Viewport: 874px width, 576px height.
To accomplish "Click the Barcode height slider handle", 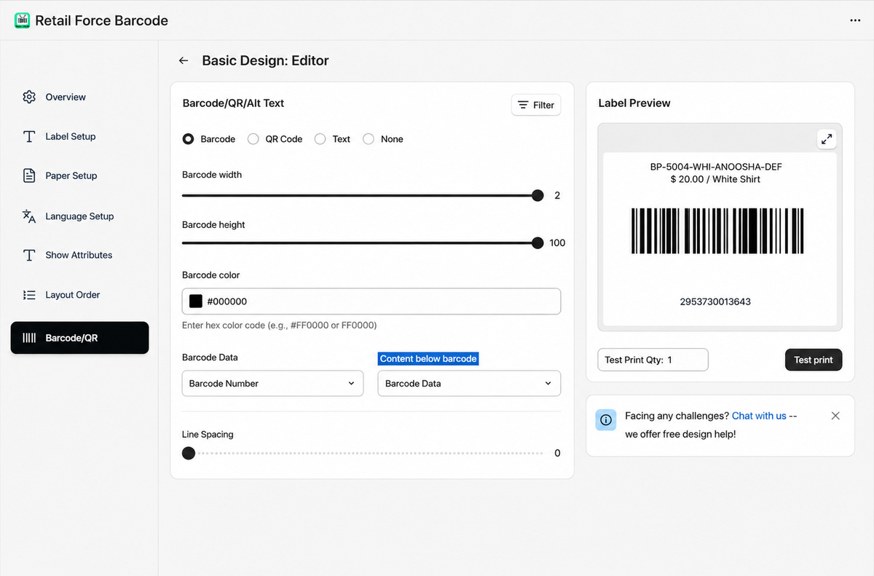I will pos(538,242).
